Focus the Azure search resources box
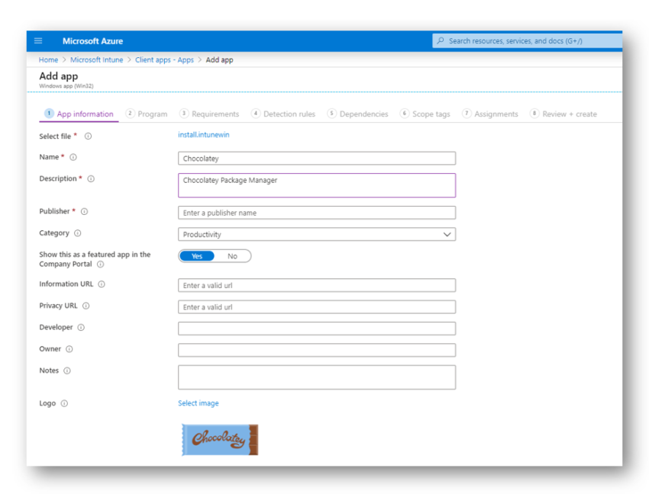Viewport: 649px width, 494px height. click(x=528, y=40)
